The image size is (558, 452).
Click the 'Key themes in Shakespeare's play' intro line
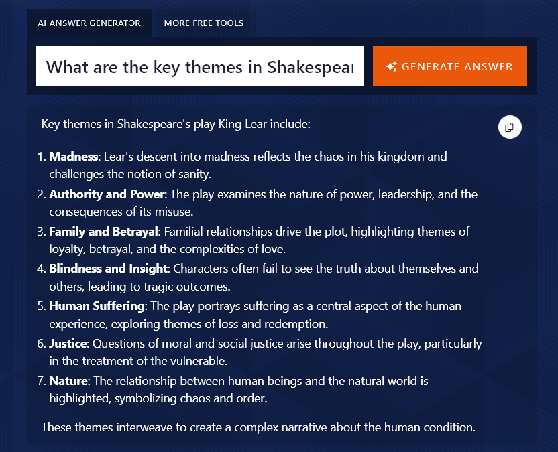click(x=176, y=124)
